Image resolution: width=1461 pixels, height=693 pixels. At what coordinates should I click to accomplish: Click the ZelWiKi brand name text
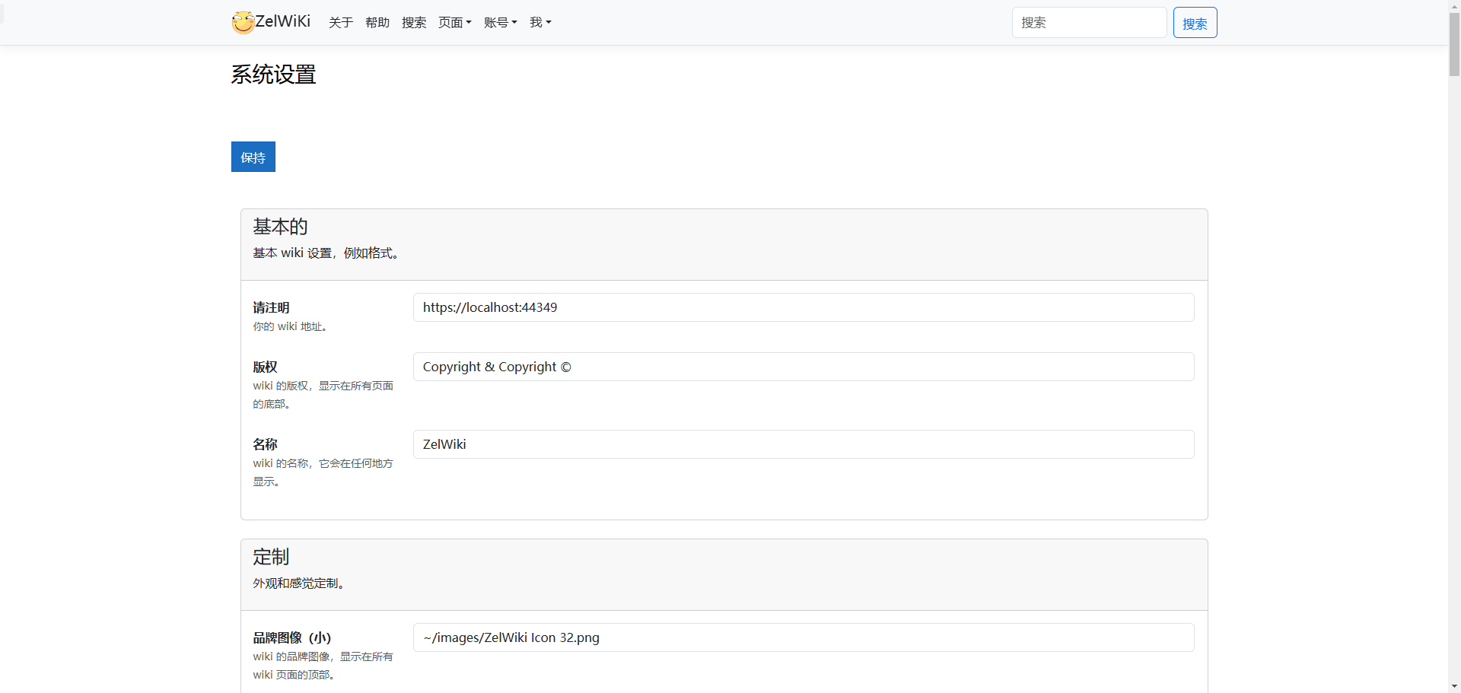283,21
